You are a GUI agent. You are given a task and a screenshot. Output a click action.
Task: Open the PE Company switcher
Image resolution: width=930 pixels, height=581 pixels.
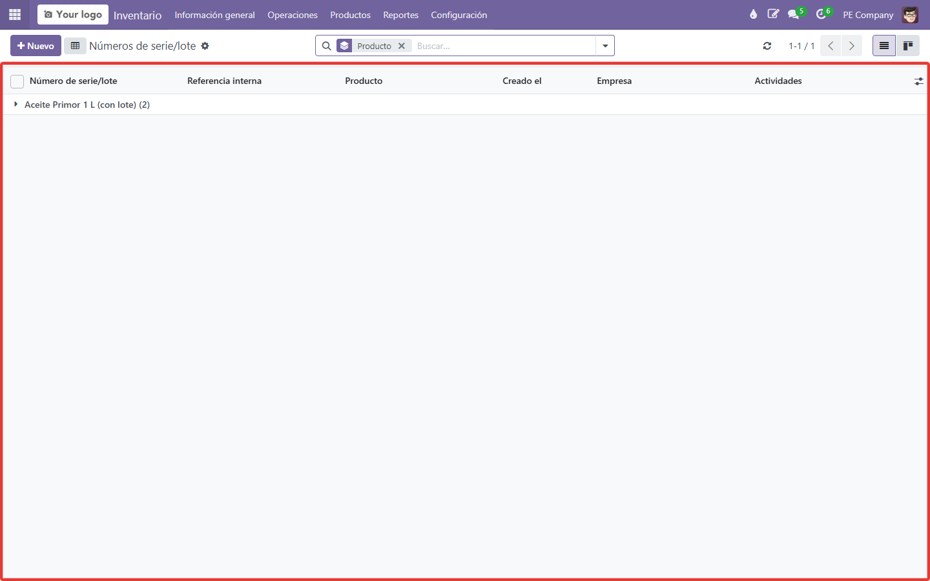coord(868,15)
